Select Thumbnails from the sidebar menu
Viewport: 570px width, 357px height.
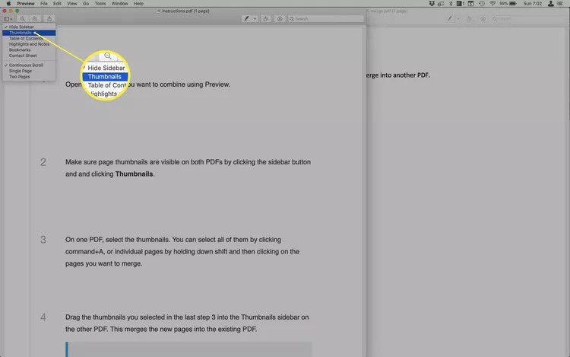pos(21,33)
